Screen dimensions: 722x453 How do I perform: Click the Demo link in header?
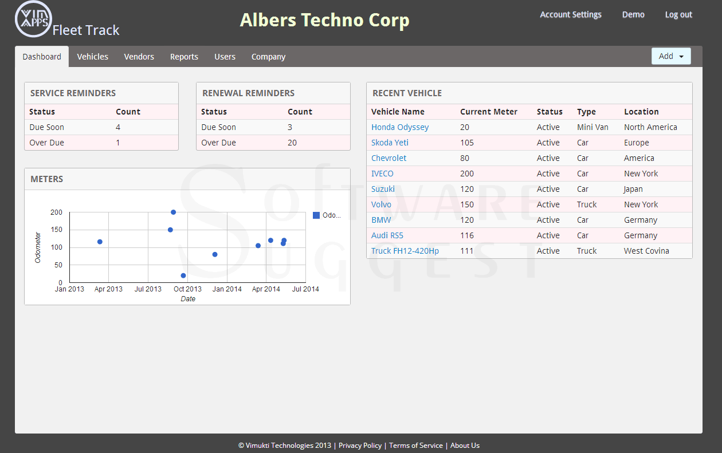[x=633, y=15]
